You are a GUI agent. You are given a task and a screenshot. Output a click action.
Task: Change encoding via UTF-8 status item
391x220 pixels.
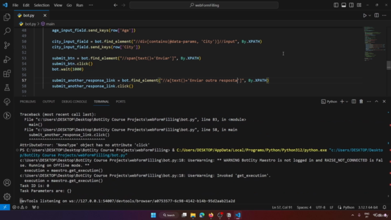[320, 207]
